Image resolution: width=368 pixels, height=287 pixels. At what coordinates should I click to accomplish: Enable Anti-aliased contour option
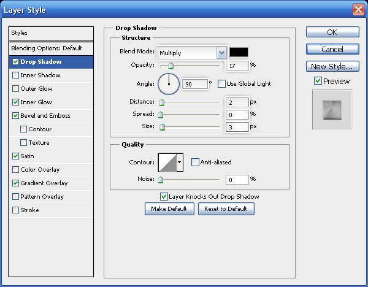tap(195, 162)
